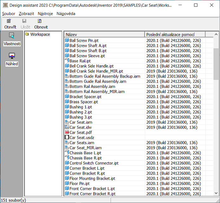
Task: Click the Car Seat.usdz file icon
Action: [x=67, y=138]
